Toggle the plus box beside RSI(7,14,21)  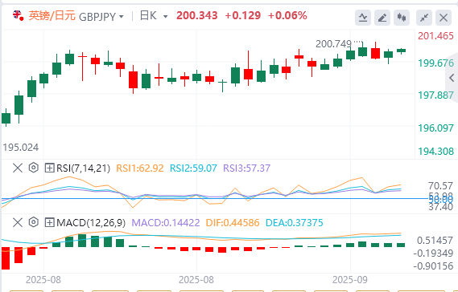(49, 168)
